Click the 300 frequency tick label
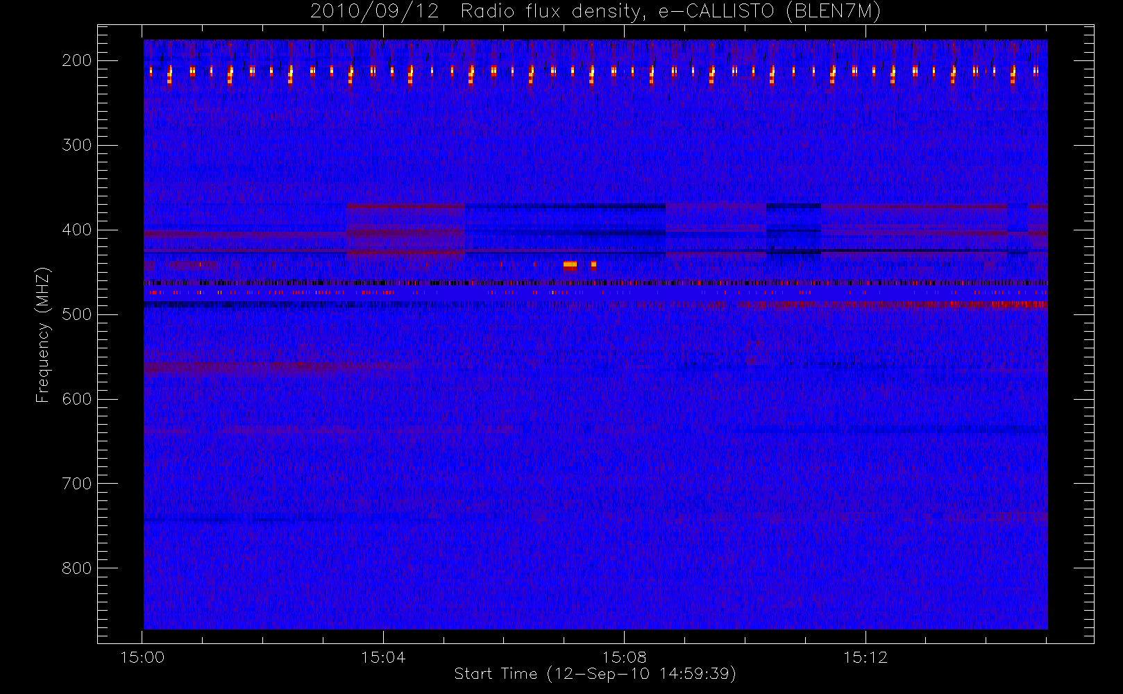The width and height of the screenshot is (1123, 694). click(x=77, y=145)
